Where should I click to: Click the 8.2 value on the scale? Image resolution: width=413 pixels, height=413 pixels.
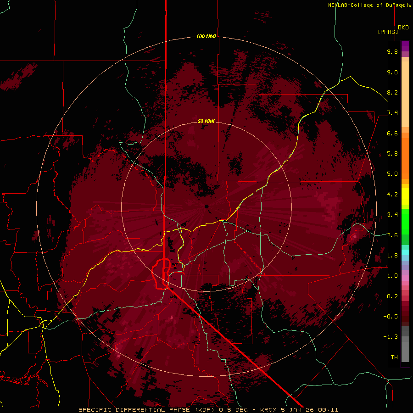pos(392,92)
